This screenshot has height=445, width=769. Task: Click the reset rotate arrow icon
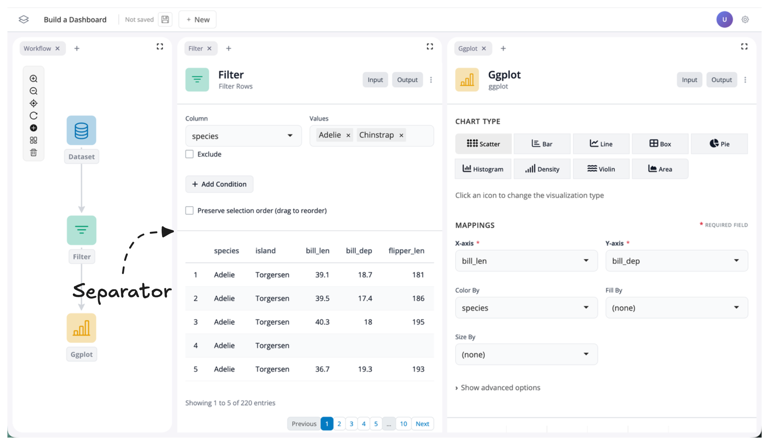(x=33, y=116)
